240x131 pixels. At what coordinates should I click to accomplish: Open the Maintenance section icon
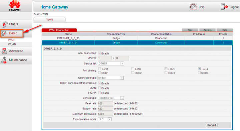pyautogui.click(x=4, y=60)
